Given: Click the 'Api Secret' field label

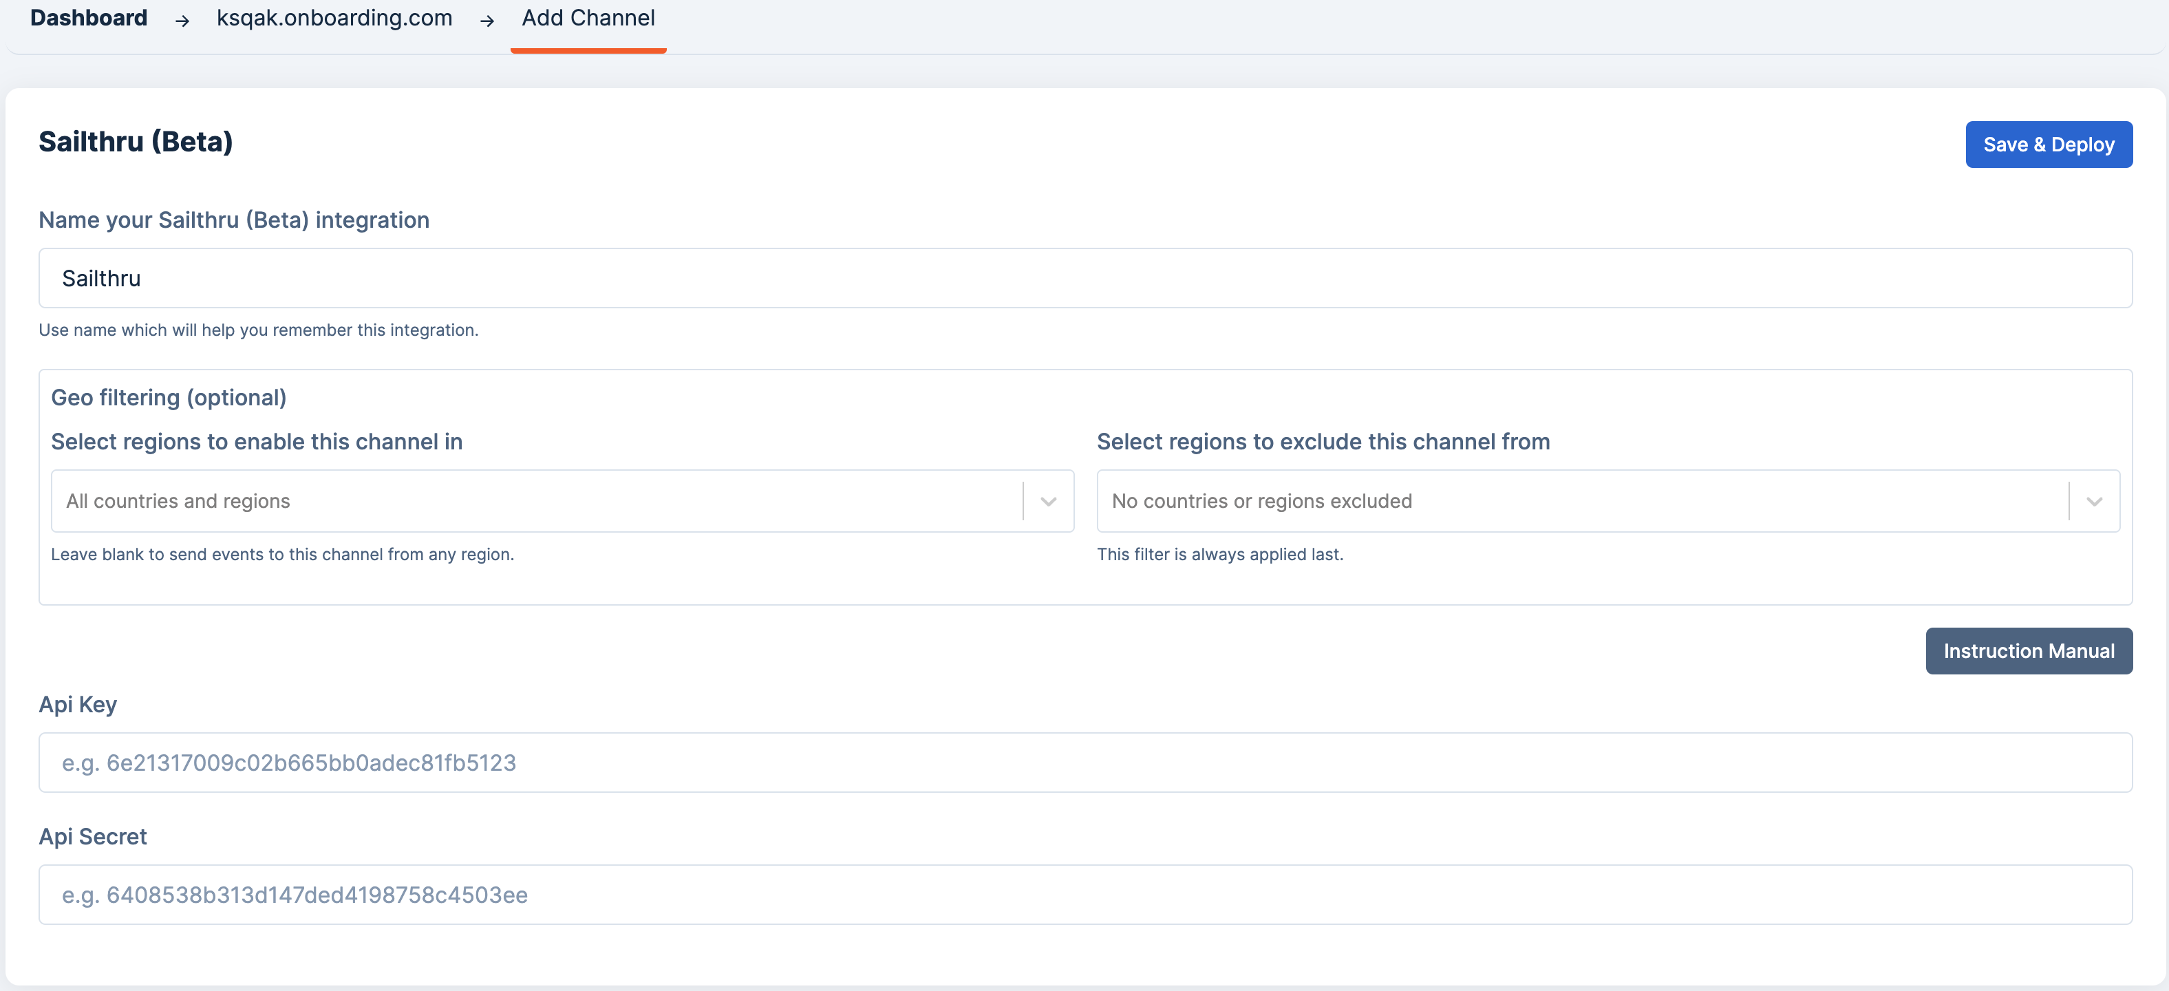Looking at the screenshot, I should coord(93,836).
